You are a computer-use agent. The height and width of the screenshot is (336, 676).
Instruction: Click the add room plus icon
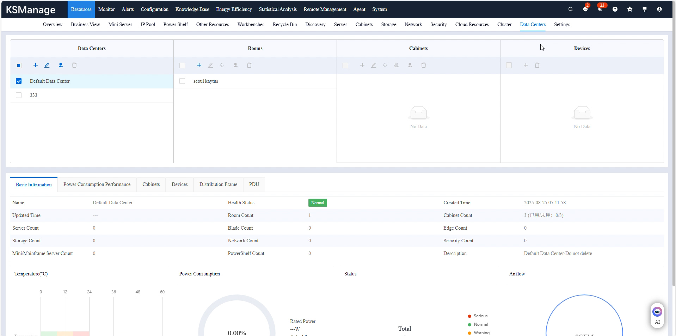pos(199,65)
